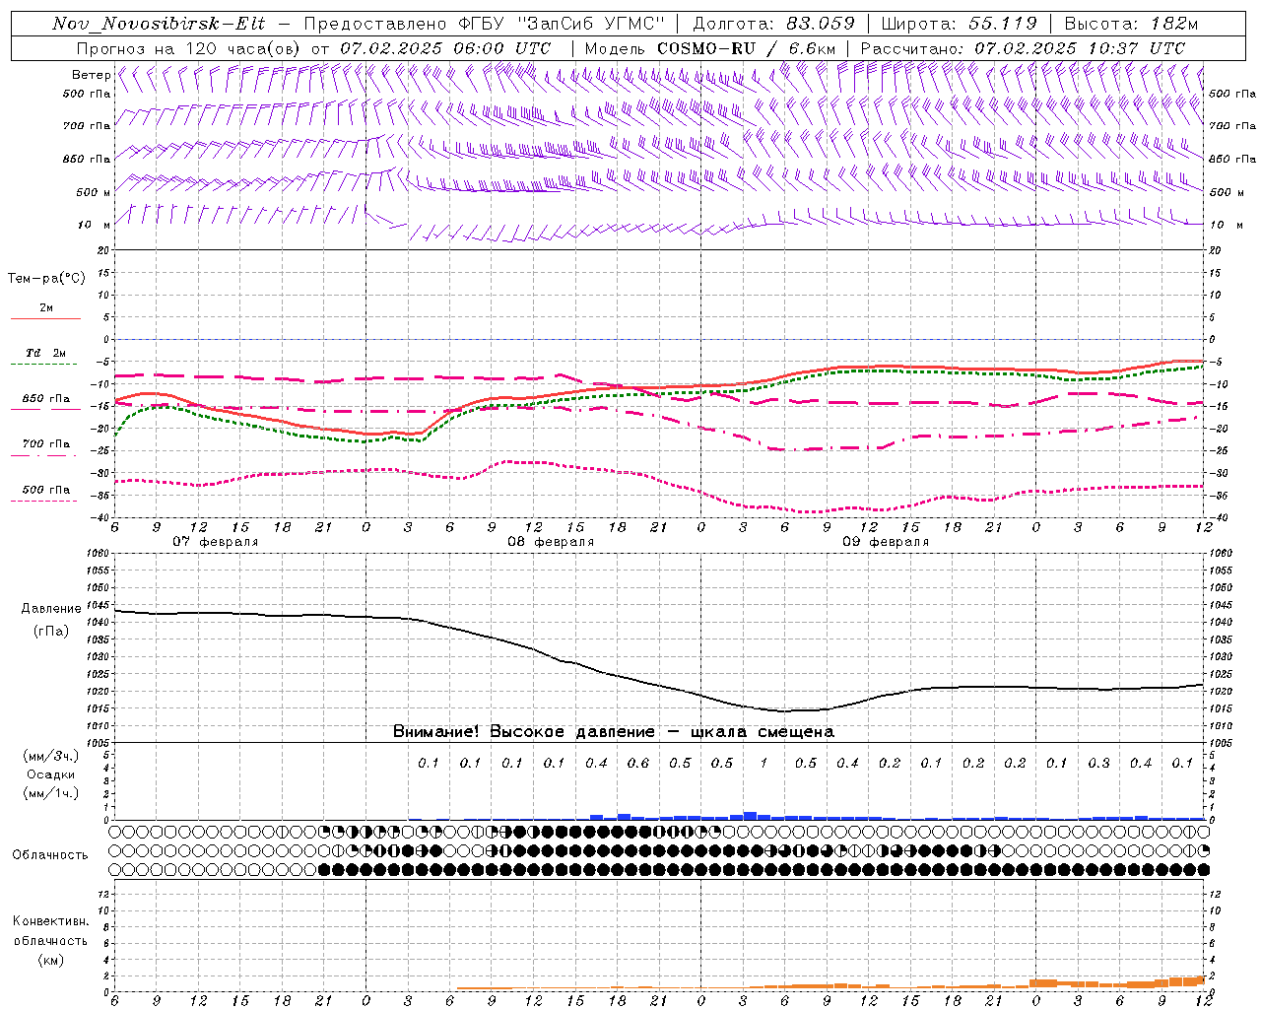Click the (гПа) unit under Давление
Image resolution: width=1261 pixels, height=1009 pixels.
coord(50,631)
